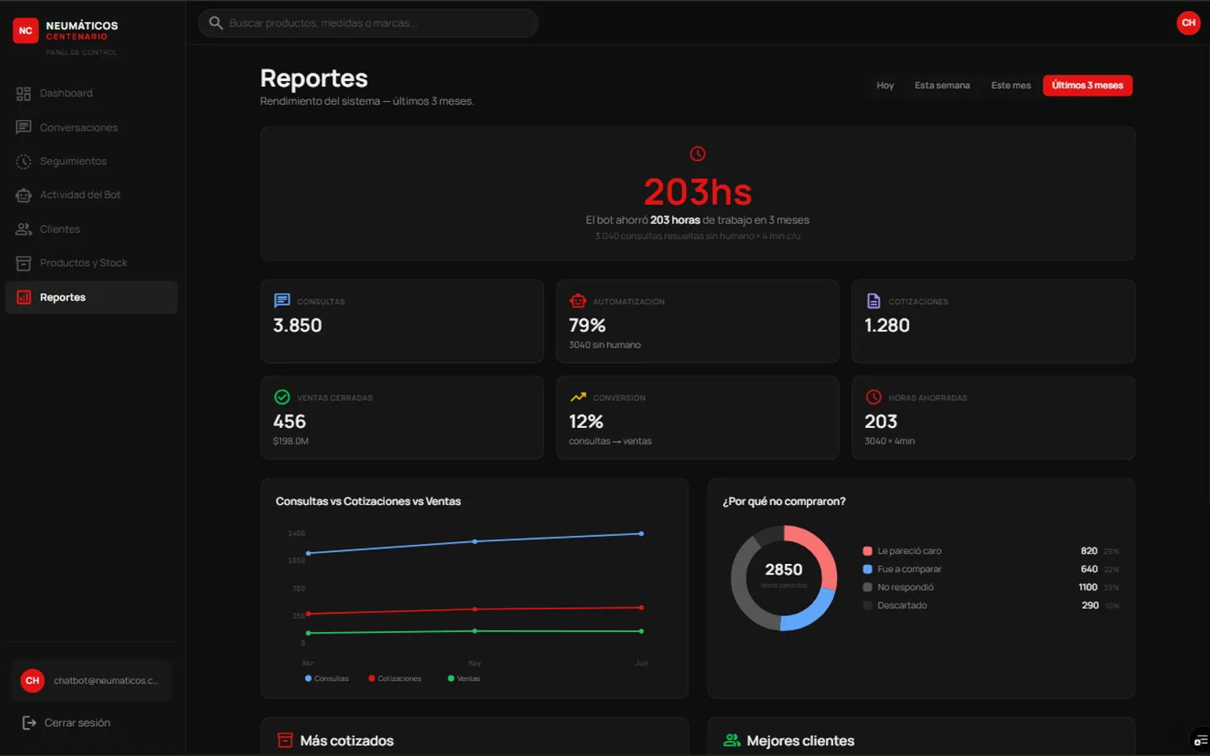The width and height of the screenshot is (1210, 756).
Task: Select the Esta semana tab
Action: click(942, 85)
